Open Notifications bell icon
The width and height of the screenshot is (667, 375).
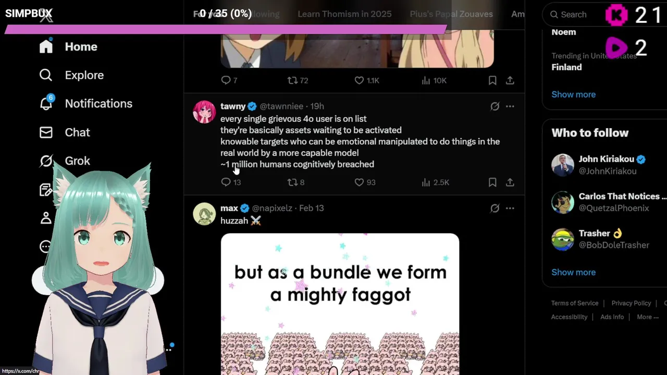pos(46,103)
